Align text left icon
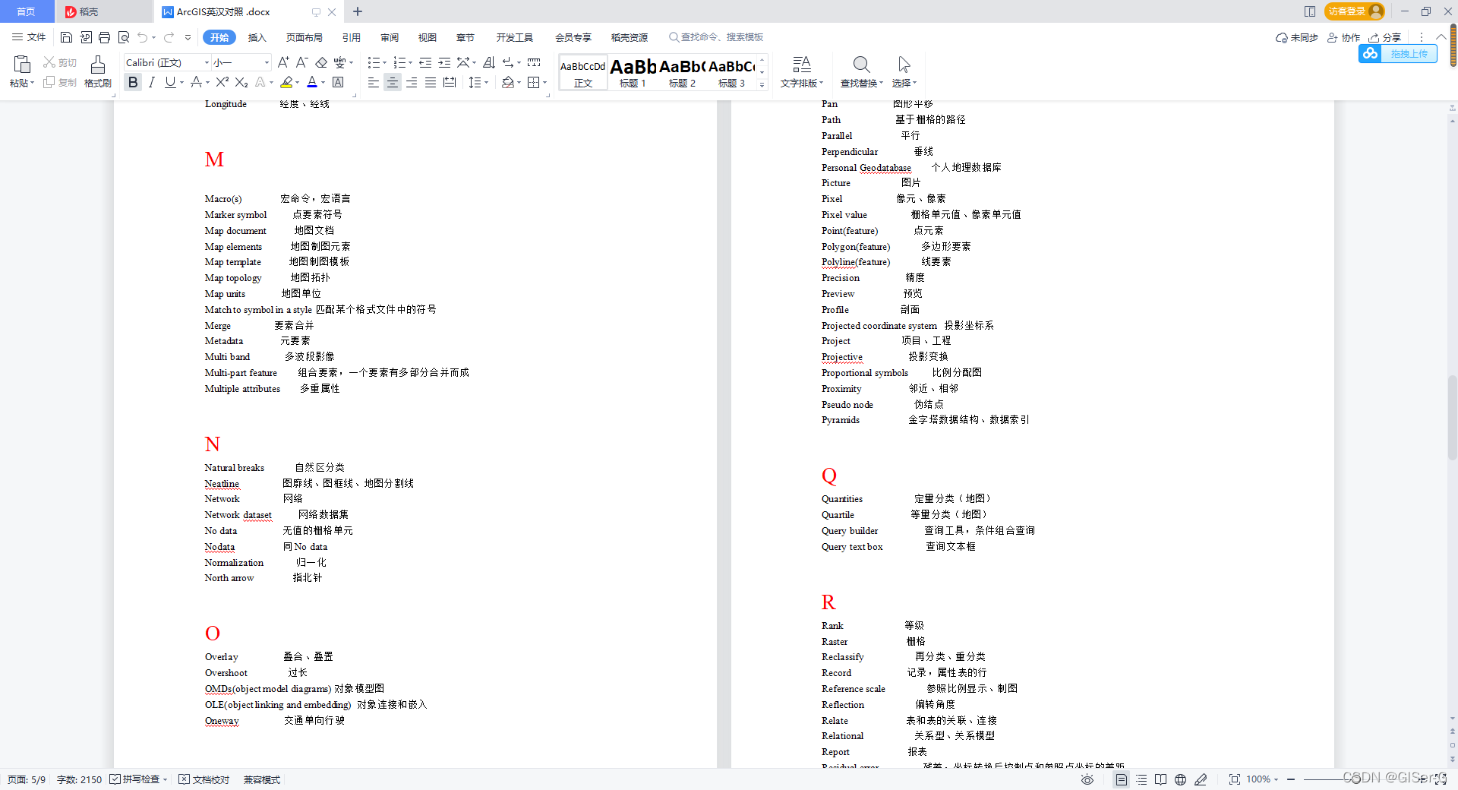The height and width of the screenshot is (790, 1458). click(x=373, y=82)
